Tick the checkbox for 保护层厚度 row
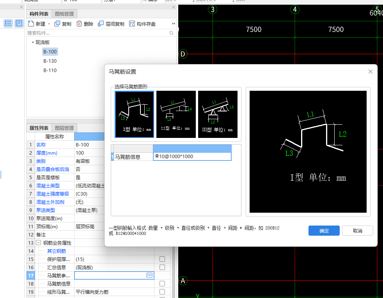Screen dimensions: 383x298 [x=162, y=259]
